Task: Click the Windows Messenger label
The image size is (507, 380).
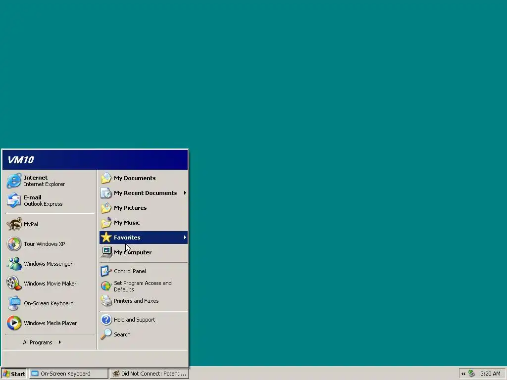Action: (x=48, y=264)
